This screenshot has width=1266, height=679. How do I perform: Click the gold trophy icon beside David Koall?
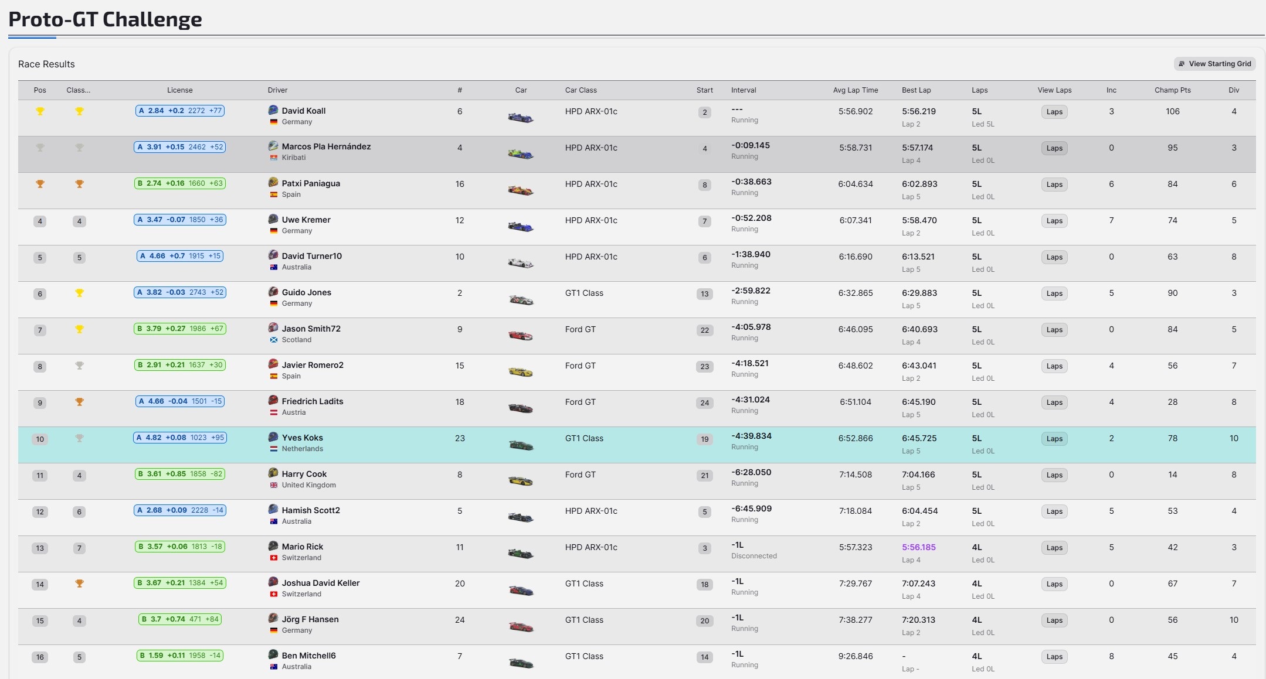point(39,111)
